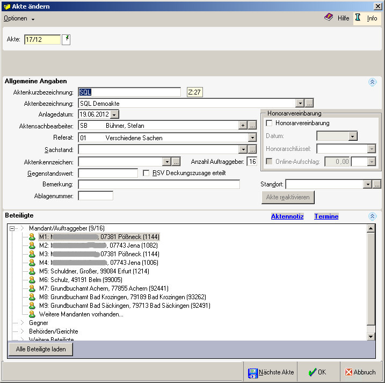Enable Honorarvereinbarung checkbox
The height and width of the screenshot is (383, 385).
tap(270, 124)
